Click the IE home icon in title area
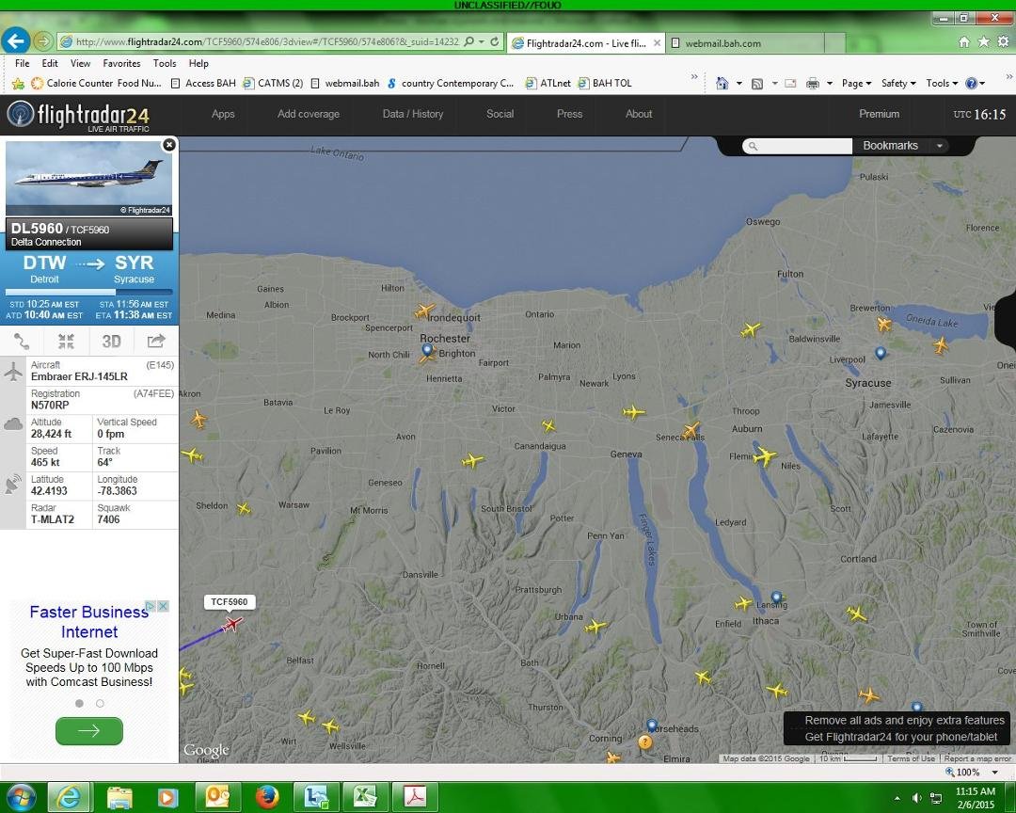Screen dimensions: 1016x813 pyautogui.click(x=964, y=41)
